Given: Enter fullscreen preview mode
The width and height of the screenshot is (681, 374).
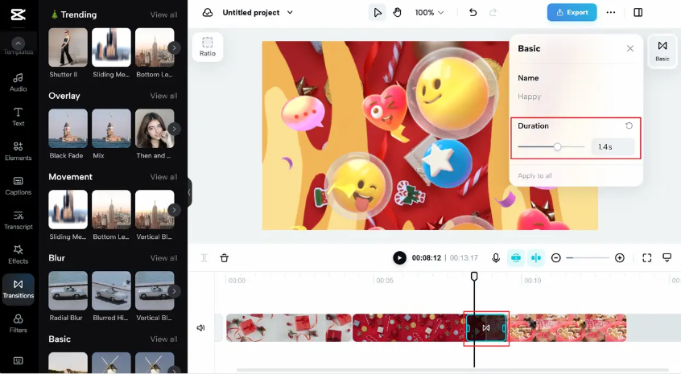Looking at the screenshot, I should pos(646,258).
